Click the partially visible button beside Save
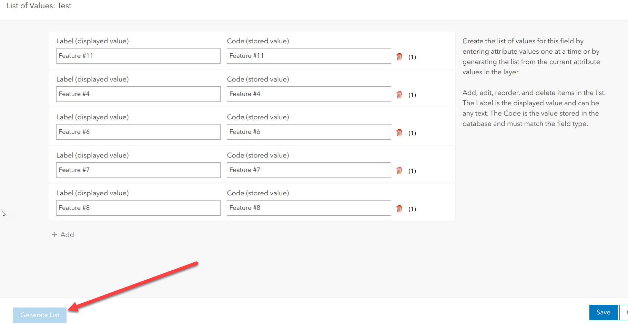 coord(624,312)
